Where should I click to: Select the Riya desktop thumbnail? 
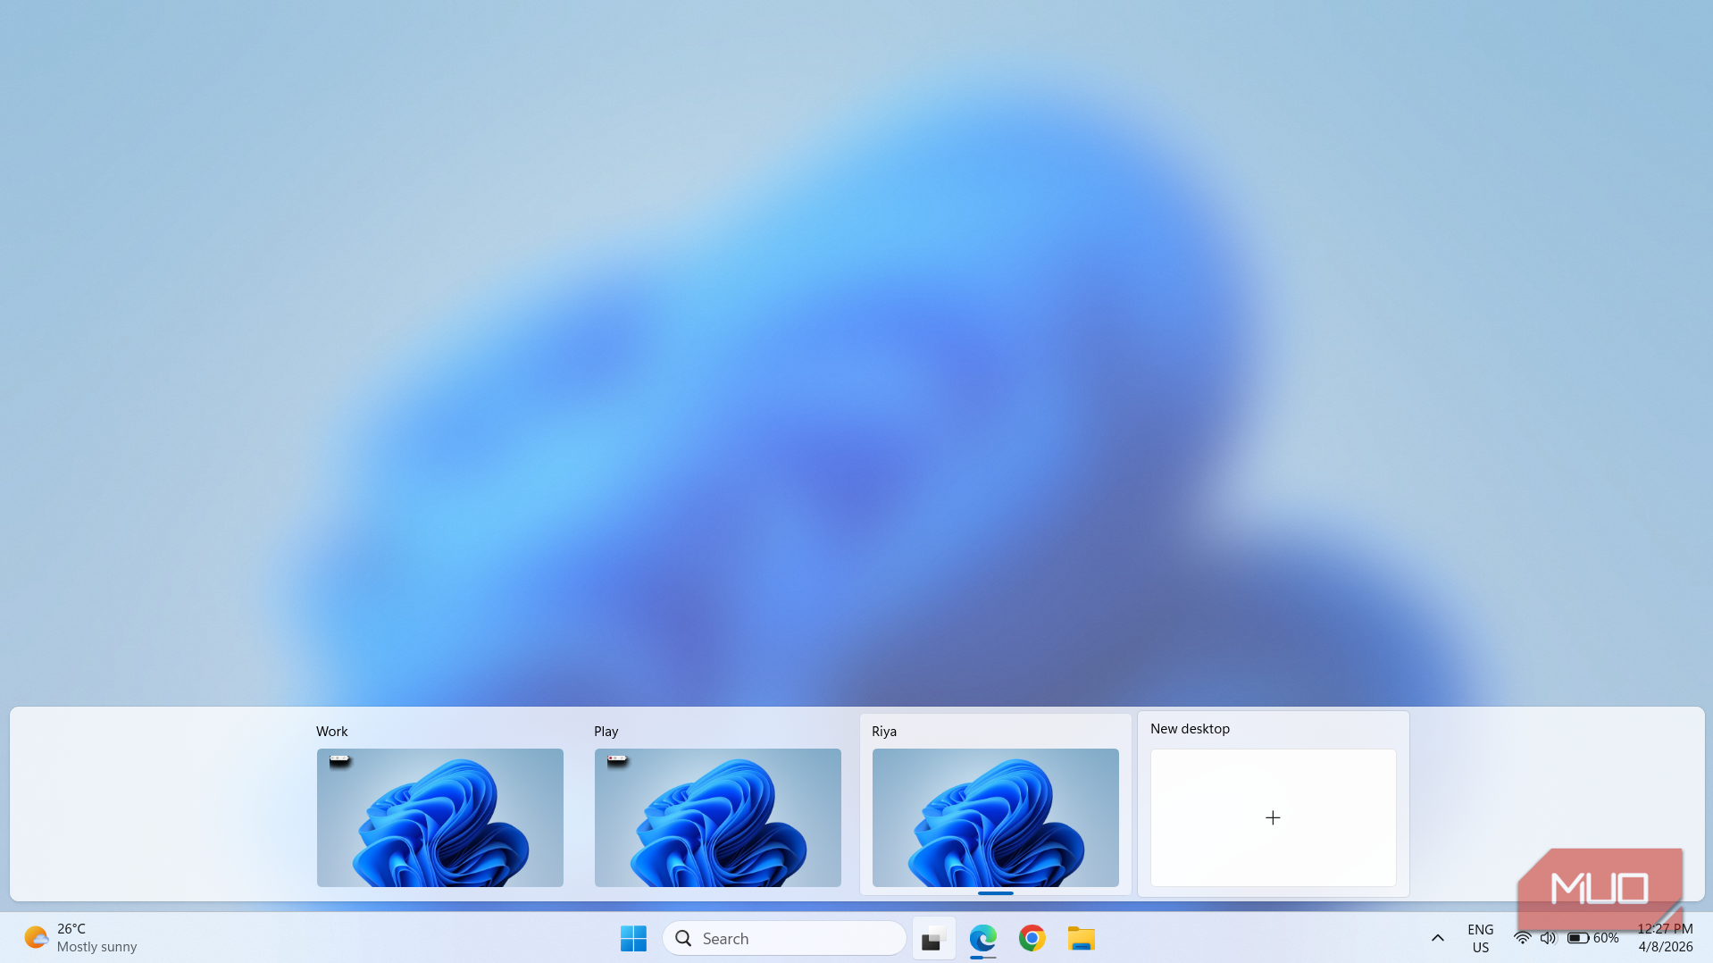[996, 817]
